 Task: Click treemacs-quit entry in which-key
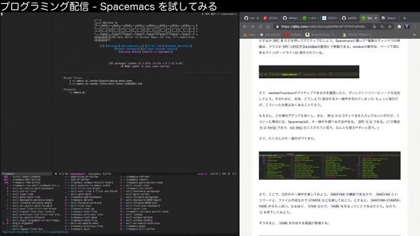[x=80, y=229]
